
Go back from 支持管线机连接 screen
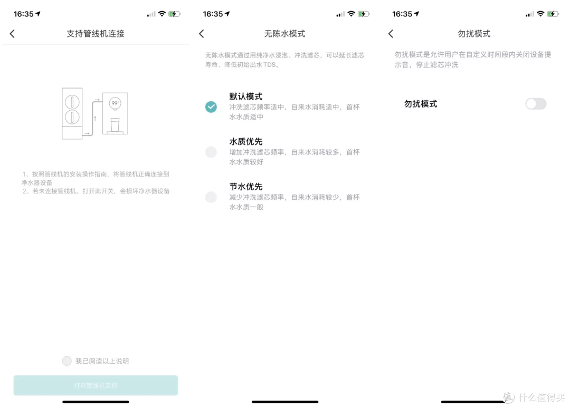click(12, 34)
